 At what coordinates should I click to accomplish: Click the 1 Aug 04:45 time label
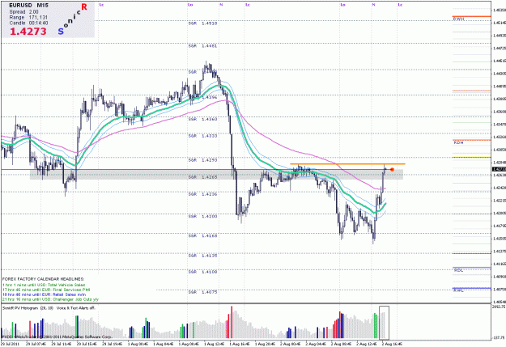point(164,344)
